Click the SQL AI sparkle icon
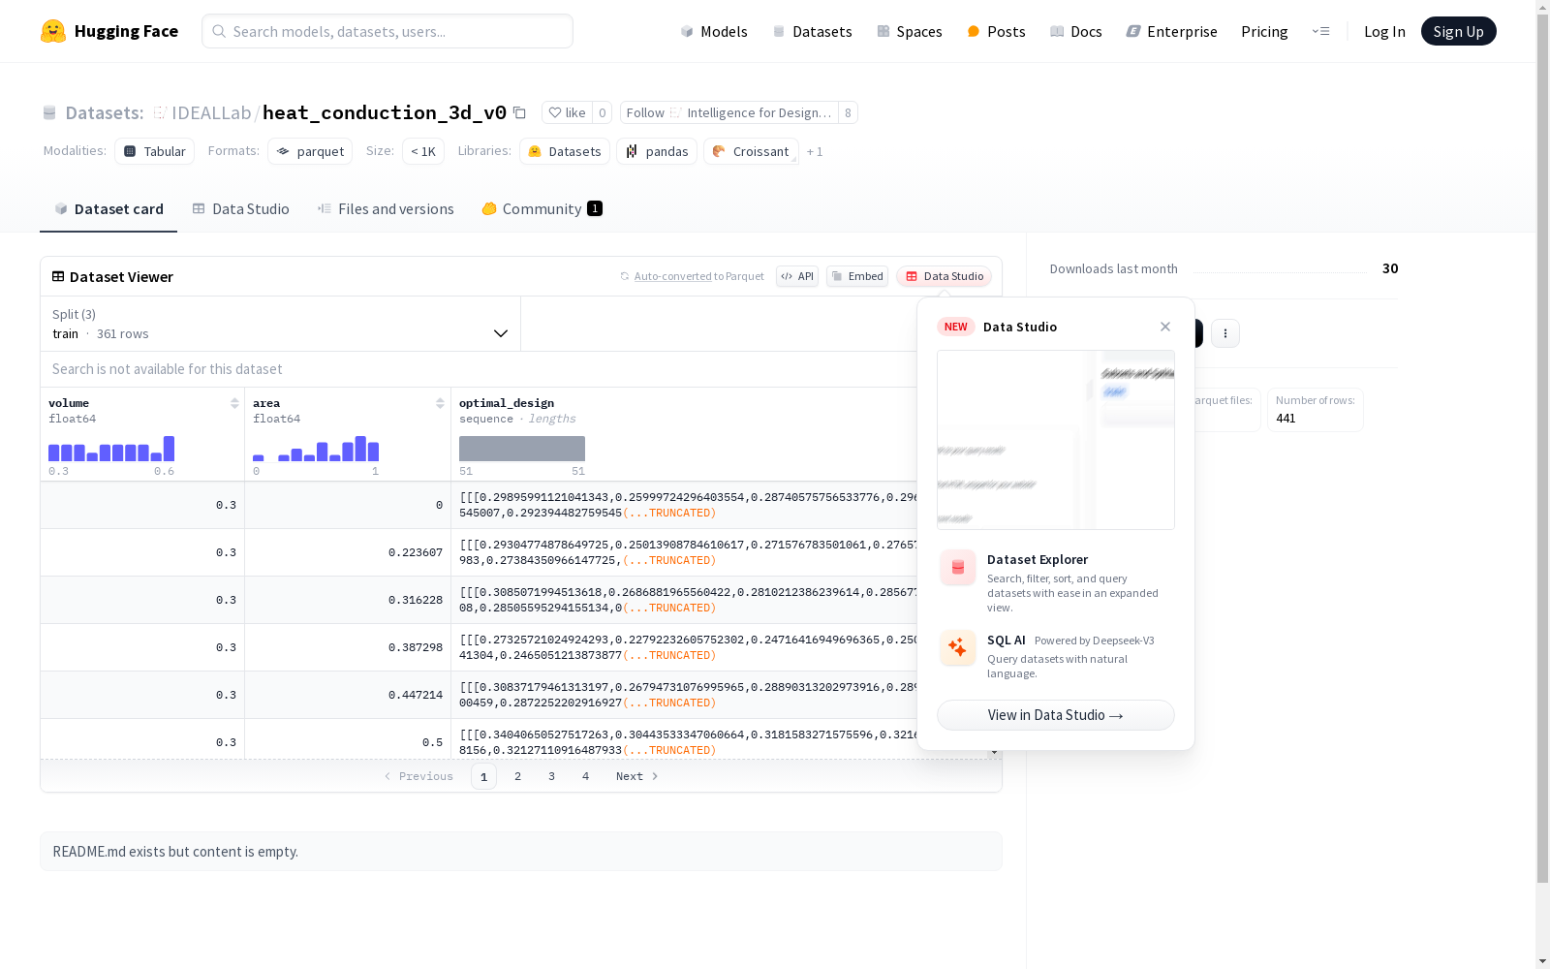Image resolution: width=1550 pixels, height=969 pixels. (x=958, y=648)
